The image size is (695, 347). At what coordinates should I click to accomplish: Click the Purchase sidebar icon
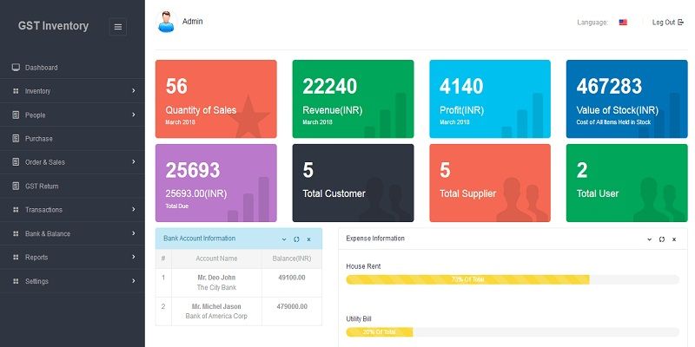coord(16,139)
